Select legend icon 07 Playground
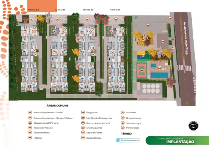 point(83,112)
